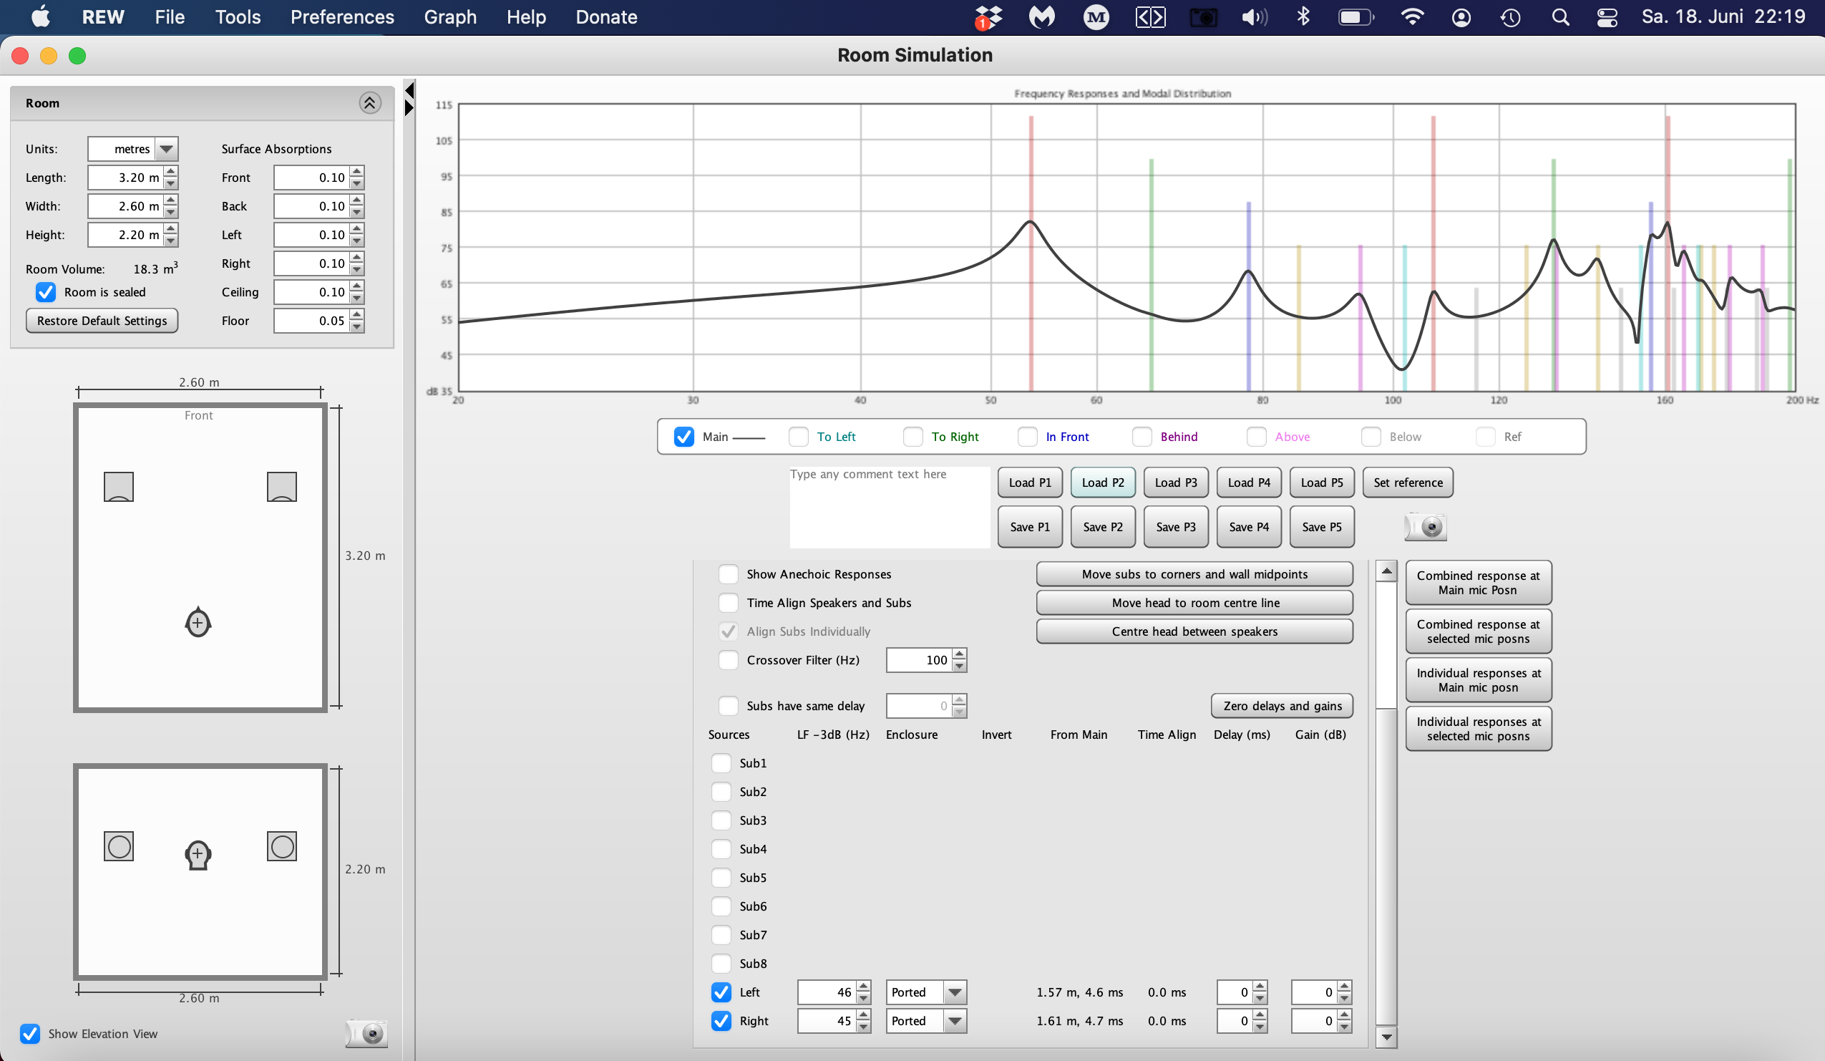Click sources list scrollbar up arrow
Screen dimensions: 1825x1061
point(1386,571)
